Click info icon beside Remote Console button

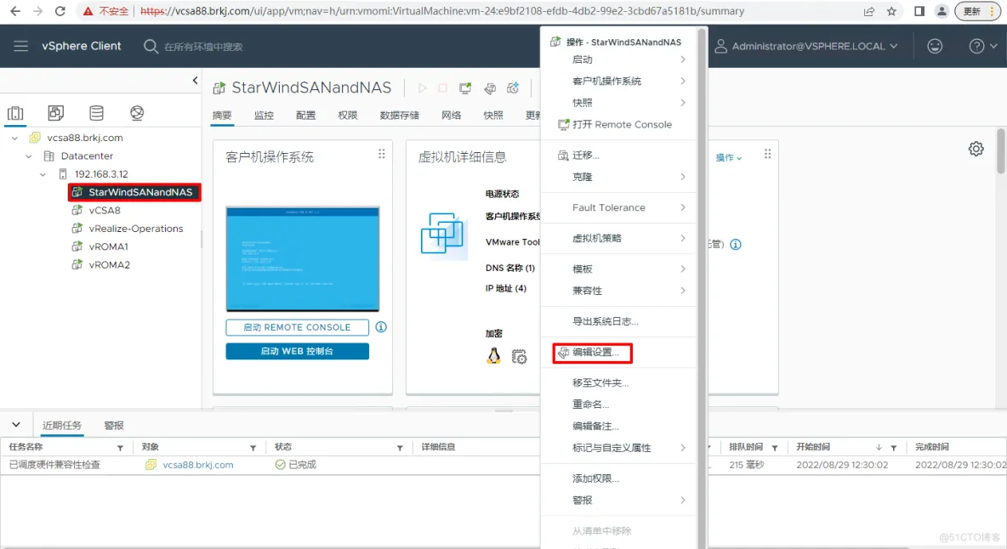click(381, 327)
